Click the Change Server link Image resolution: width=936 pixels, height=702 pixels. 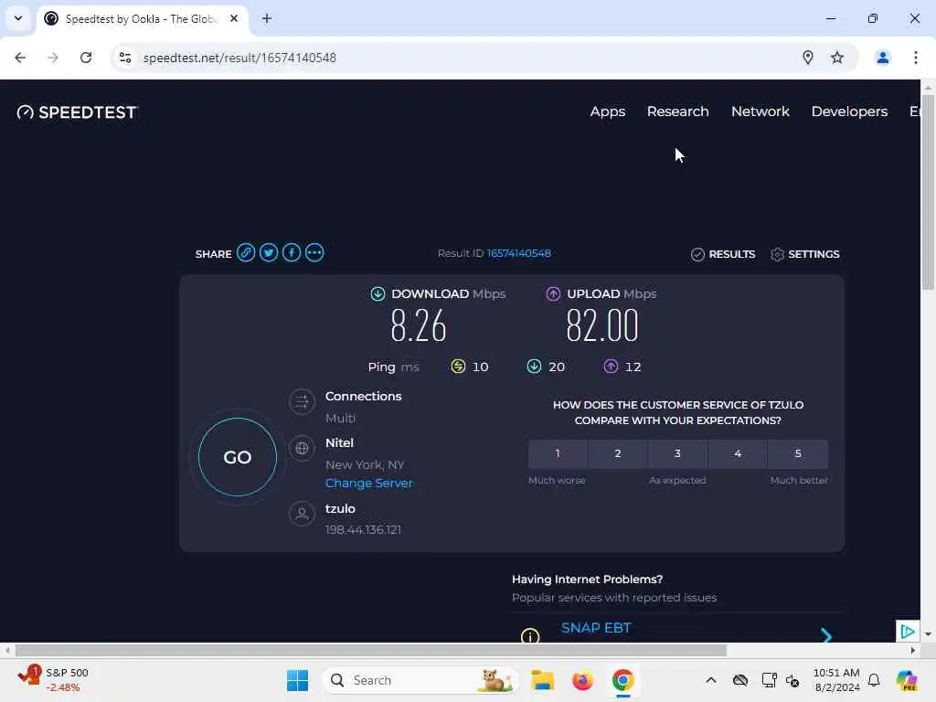[x=369, y=483]
